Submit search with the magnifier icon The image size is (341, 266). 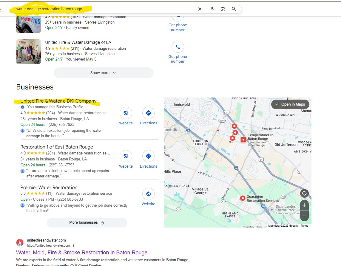(234, 9)
